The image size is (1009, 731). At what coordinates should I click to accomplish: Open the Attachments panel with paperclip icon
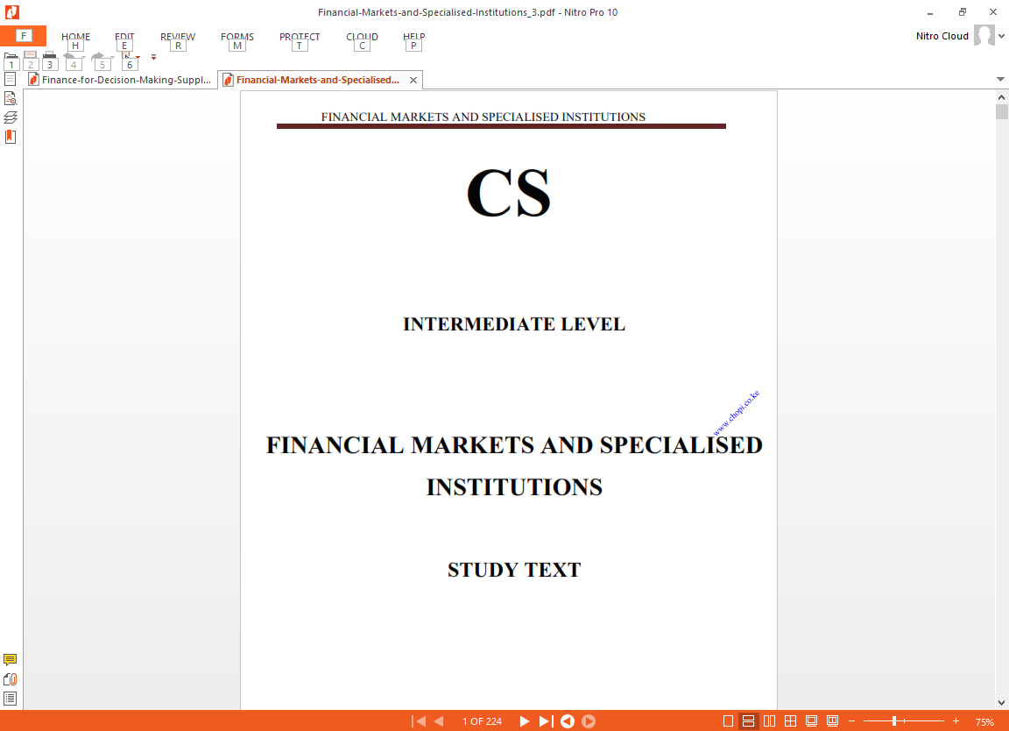[x=11, y=679]
